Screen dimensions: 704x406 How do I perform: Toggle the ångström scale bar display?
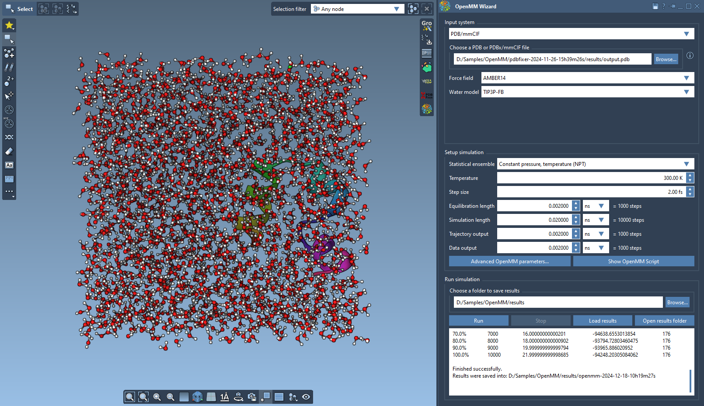coord(224,397)
